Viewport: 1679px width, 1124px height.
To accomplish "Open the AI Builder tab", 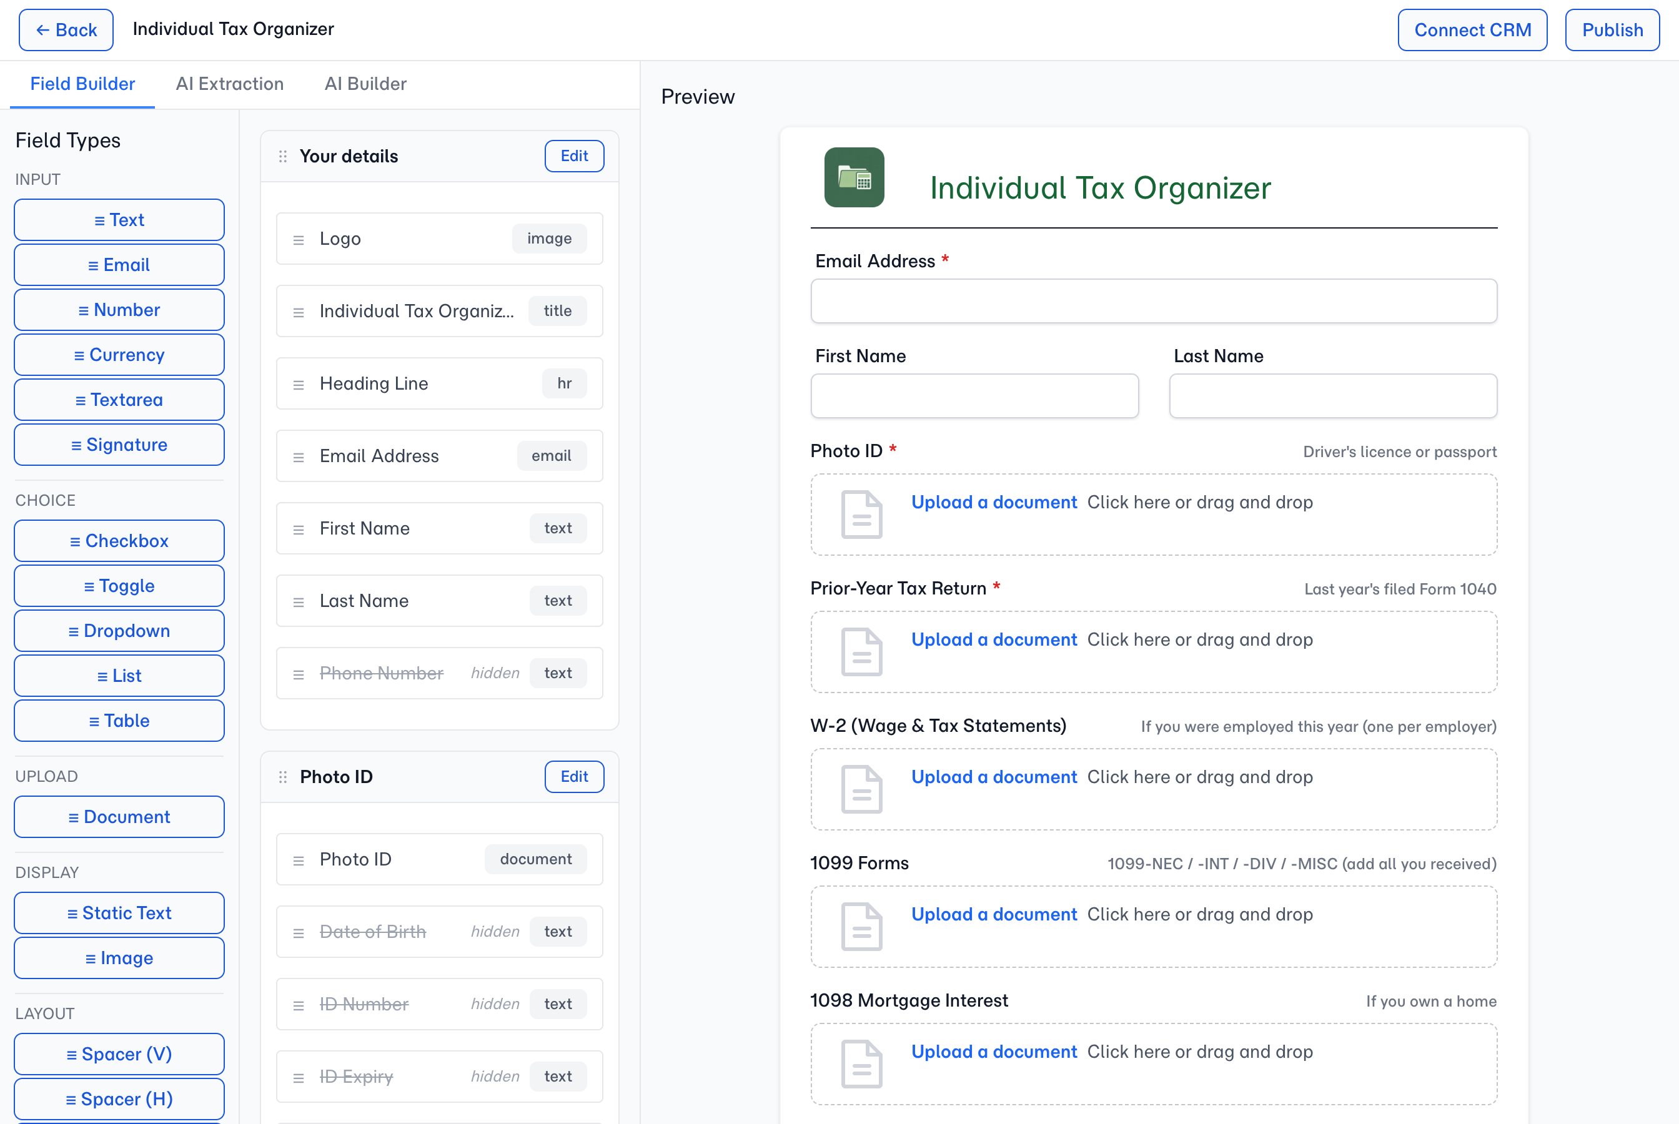I will [365, 84].
